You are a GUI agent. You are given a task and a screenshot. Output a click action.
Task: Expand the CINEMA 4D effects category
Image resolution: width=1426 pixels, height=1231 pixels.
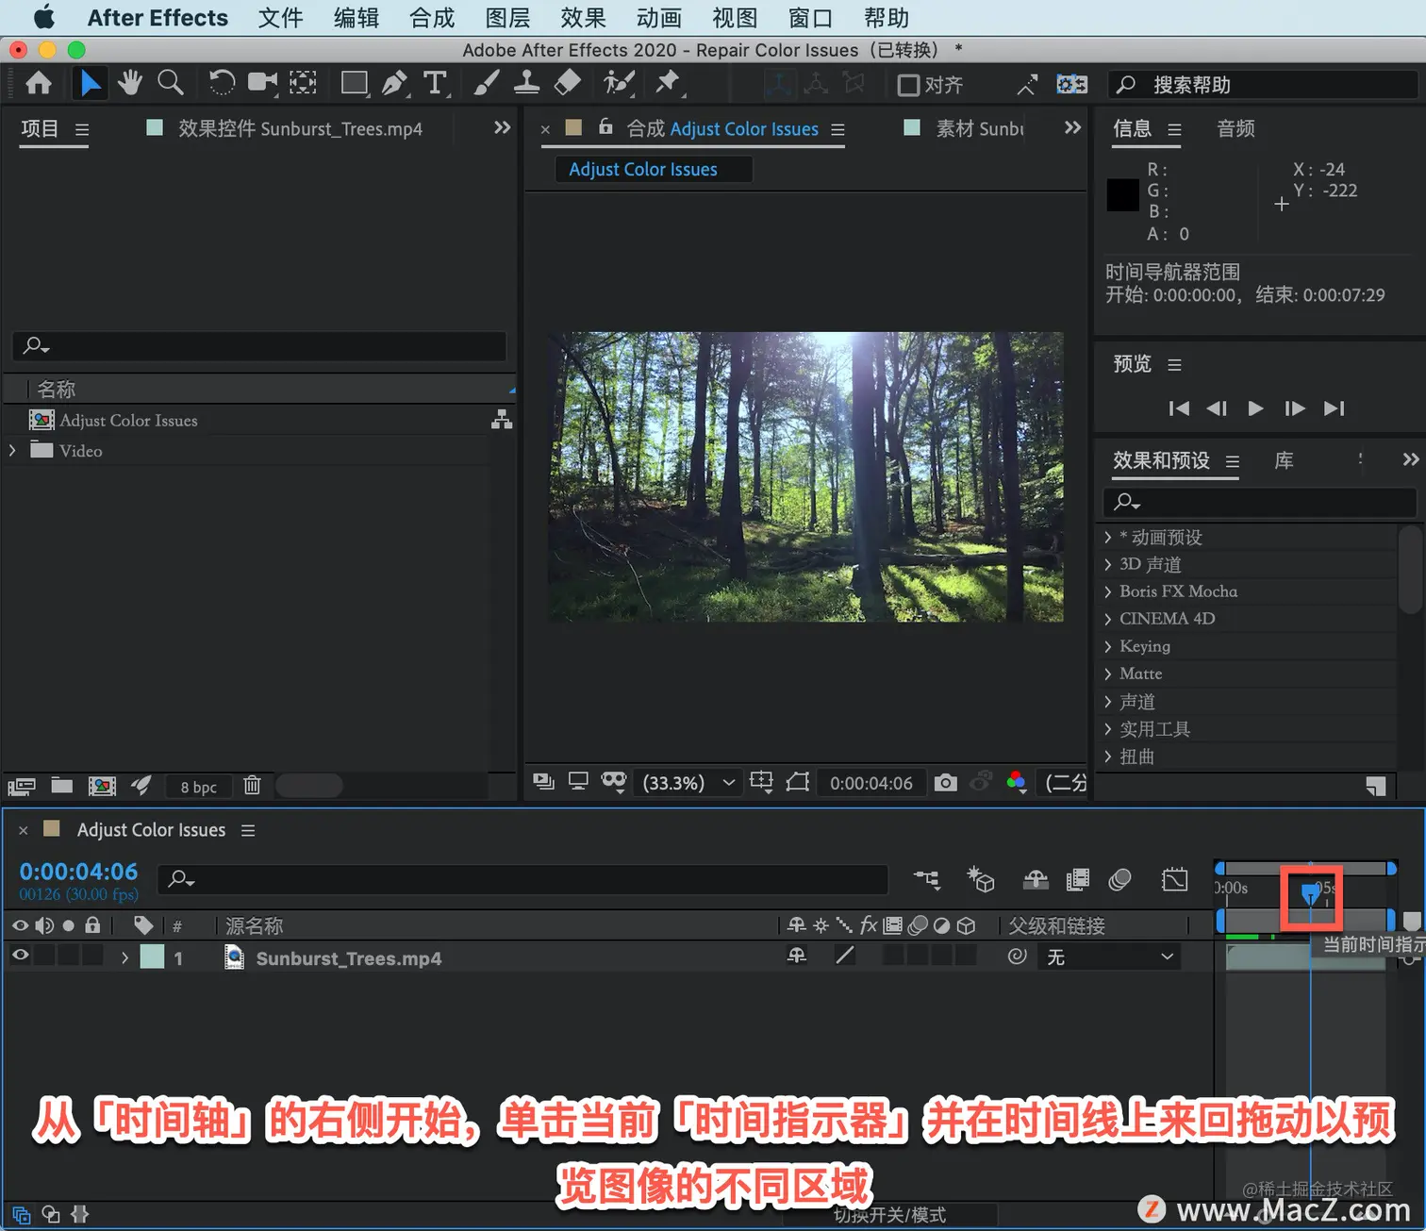(1109, 619)
